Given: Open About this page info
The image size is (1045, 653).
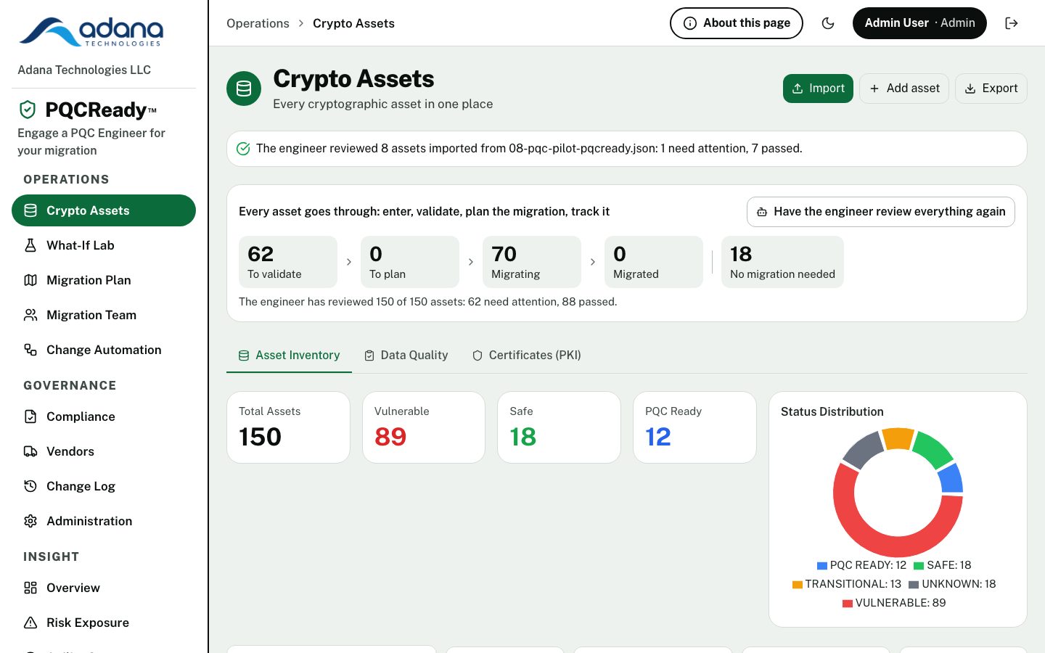Looking at the screenshot, I should [x=737, y=23].
